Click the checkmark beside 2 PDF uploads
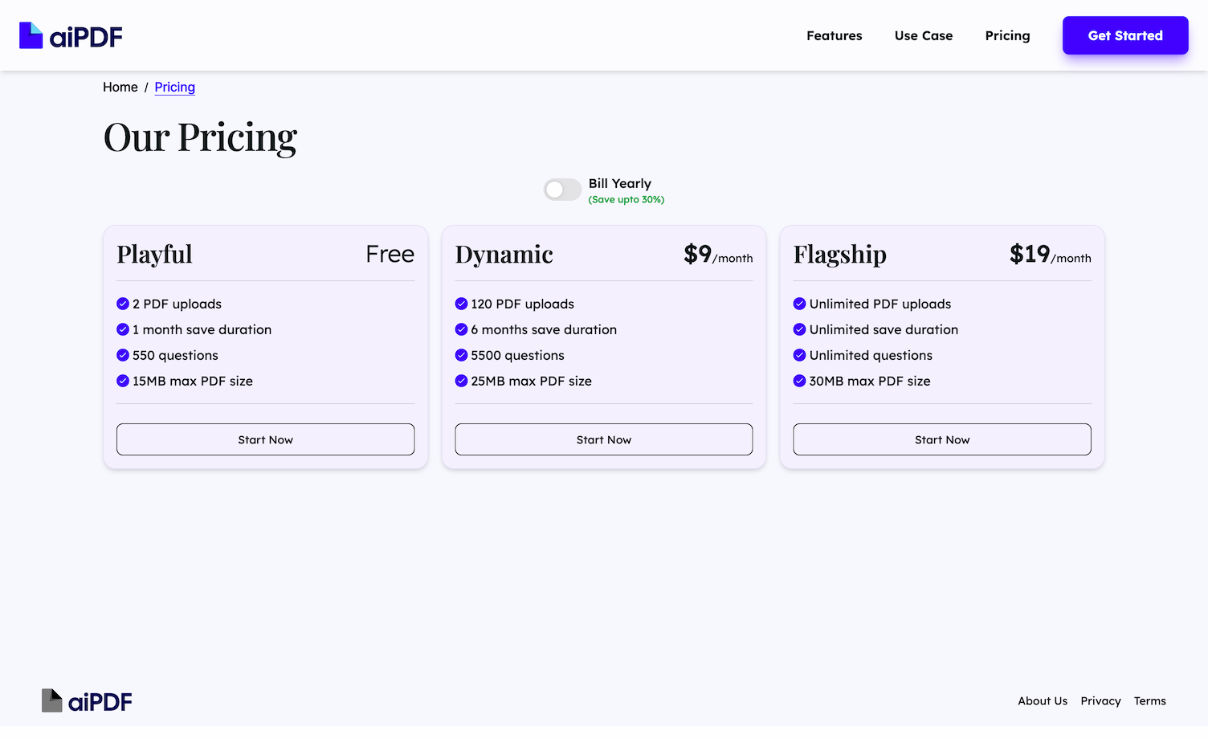The height and width of the screenshot is (739, 1208). coord(123,304)
